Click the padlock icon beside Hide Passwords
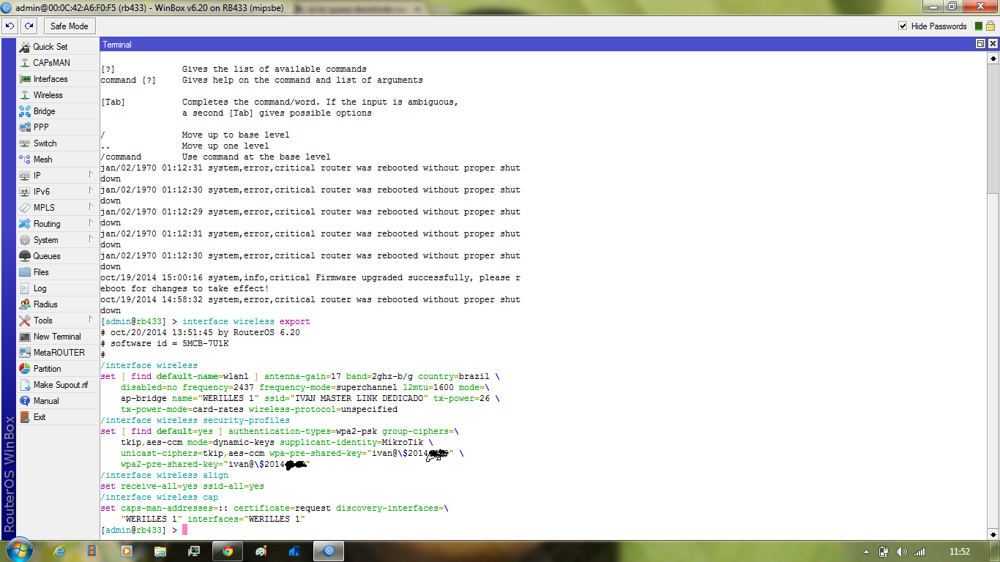The image size is (1000, 562). pos(990,26)
